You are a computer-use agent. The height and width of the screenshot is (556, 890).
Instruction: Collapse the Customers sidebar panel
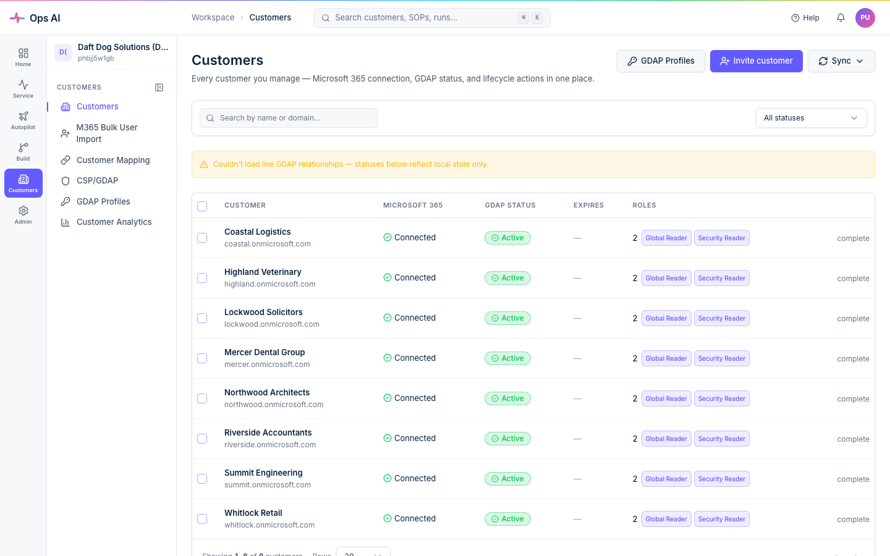click(159, 88)
